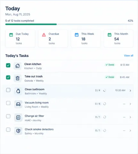
Task: Open the Overdue 2 tasks card
Action: coord(53,38)
